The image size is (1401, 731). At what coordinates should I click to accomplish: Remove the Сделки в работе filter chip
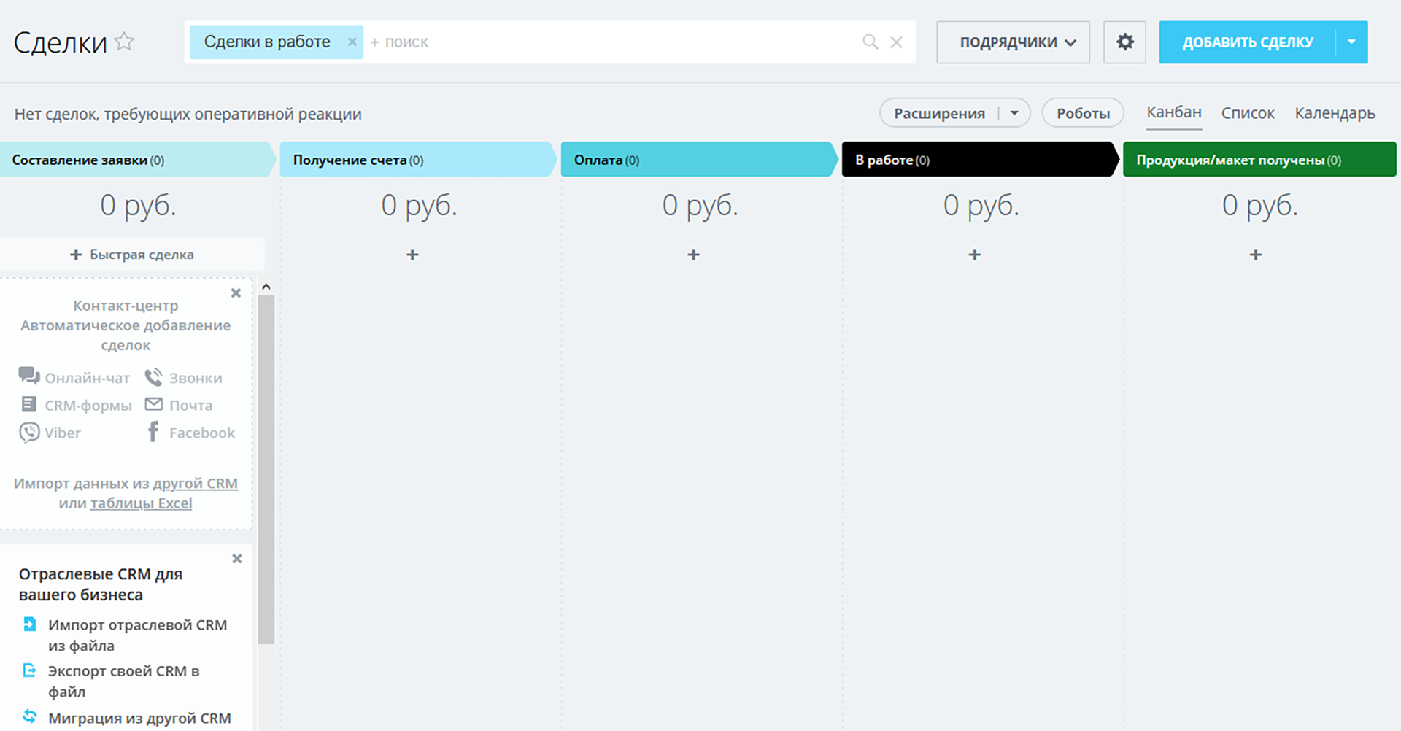(x=352, y=42)
